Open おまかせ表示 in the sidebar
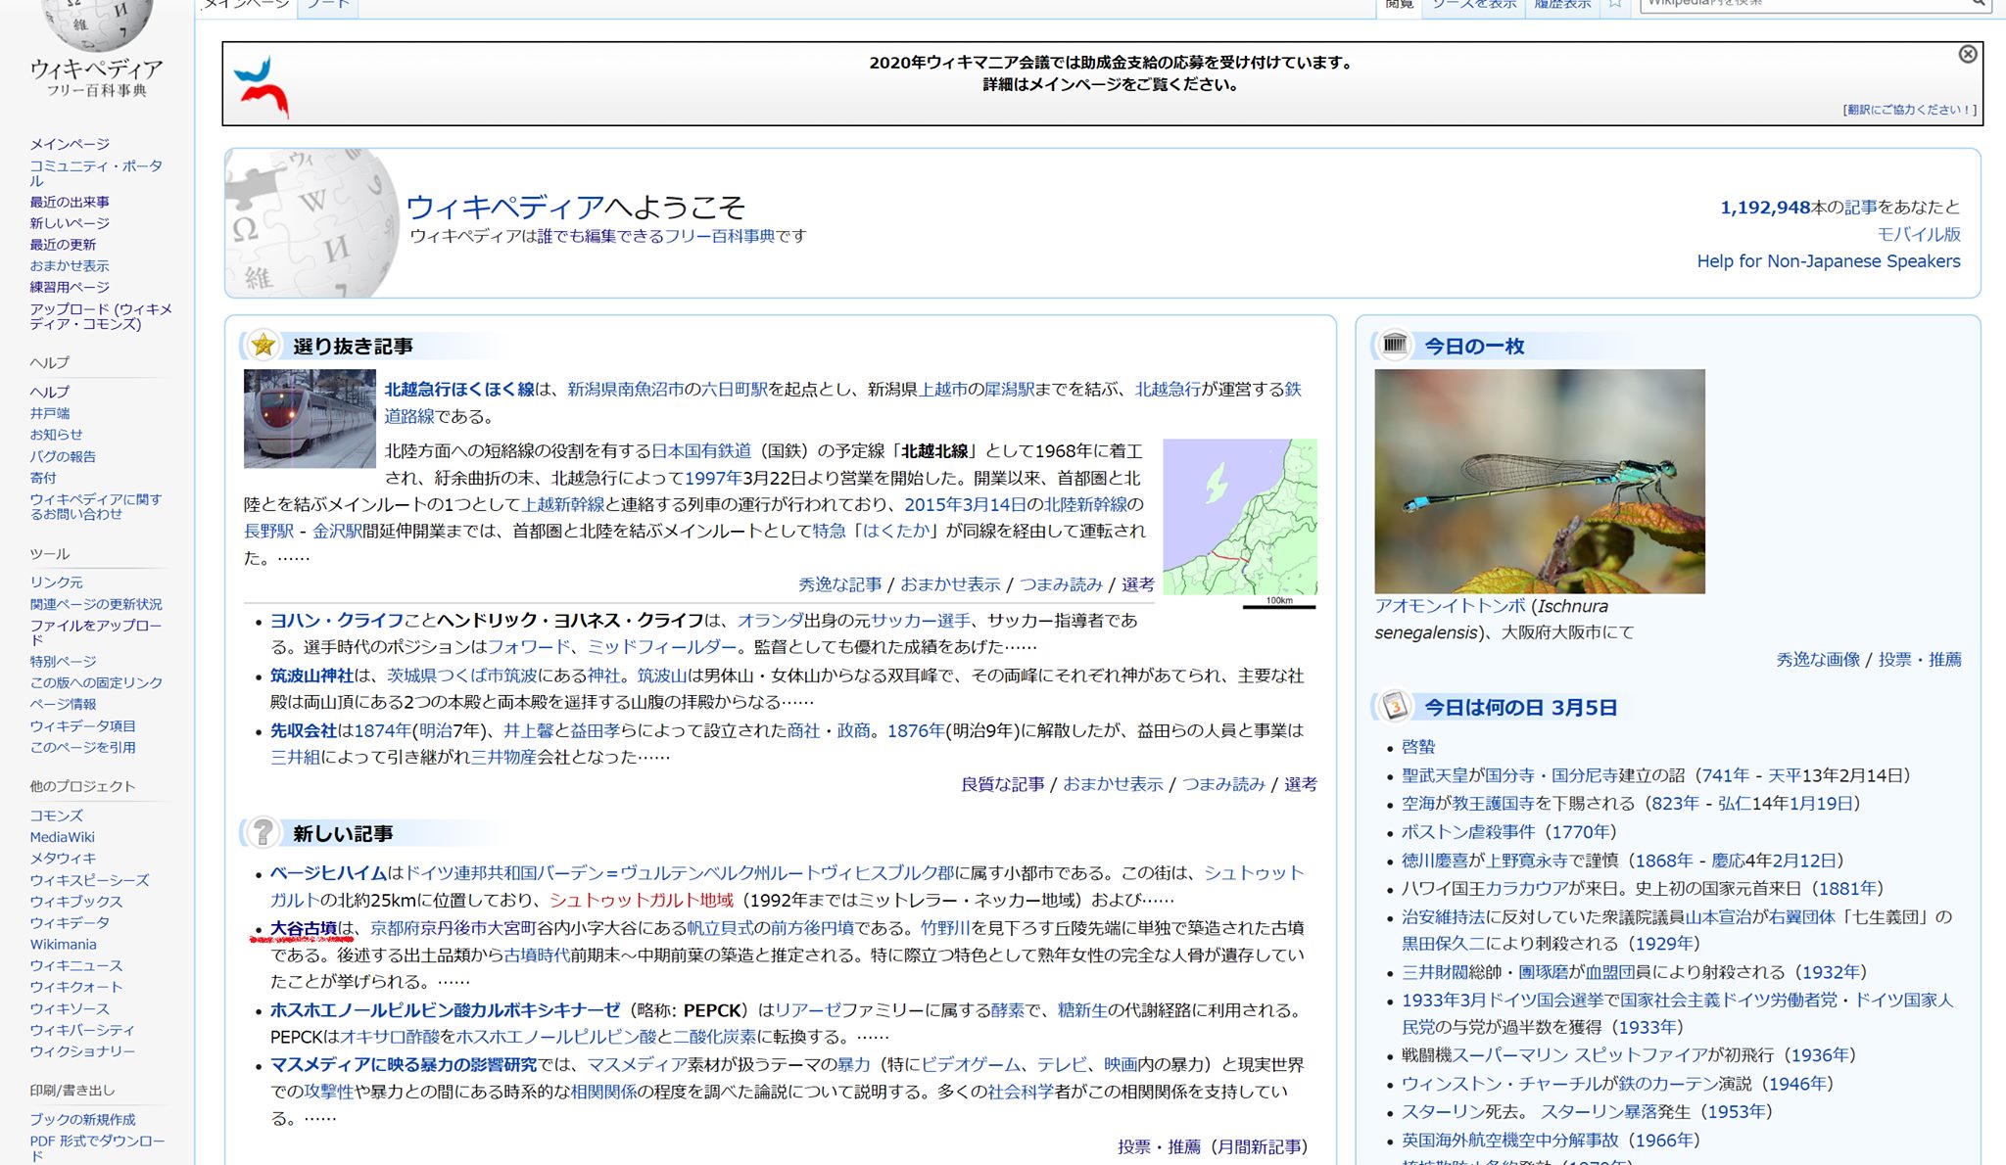Viewport: 2006px width, 1165px height. click(x=70, y=265)
